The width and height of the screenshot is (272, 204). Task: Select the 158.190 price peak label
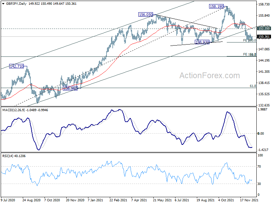point(216,6)
